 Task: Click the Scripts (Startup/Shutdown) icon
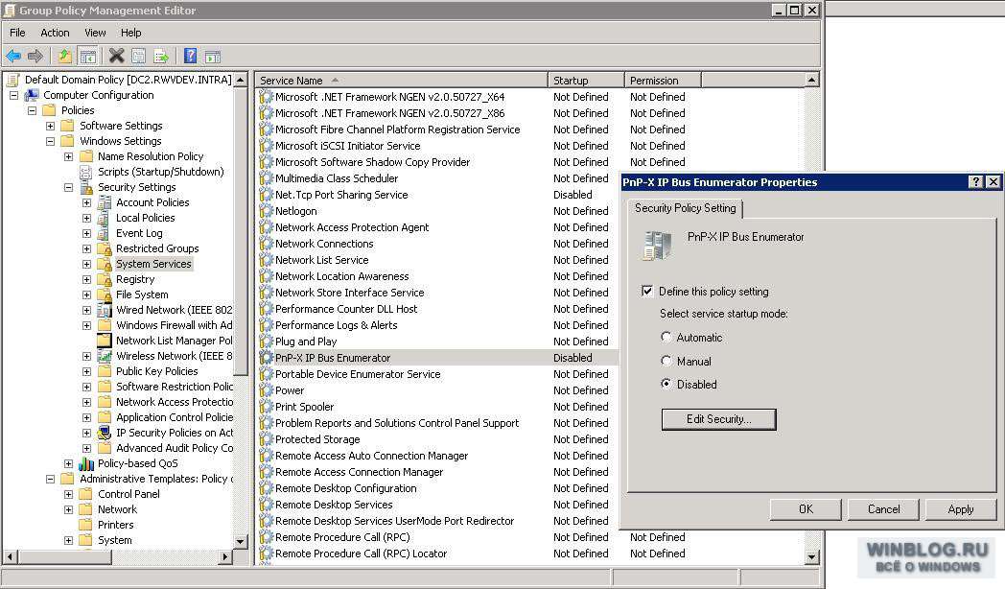[86, 172]
